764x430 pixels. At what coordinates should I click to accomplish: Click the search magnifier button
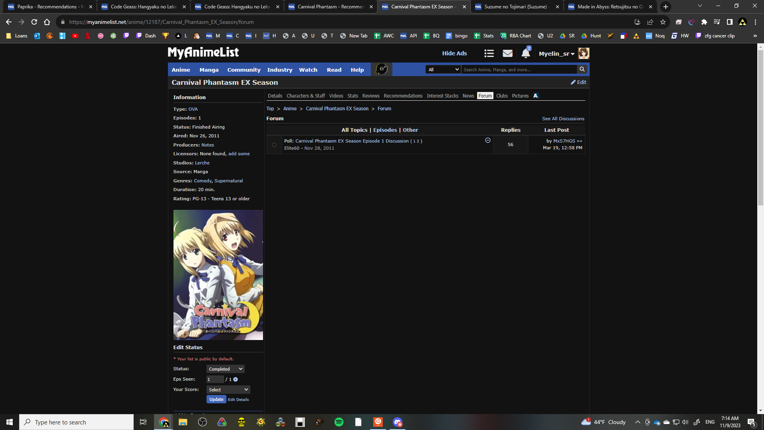(582, 69)
